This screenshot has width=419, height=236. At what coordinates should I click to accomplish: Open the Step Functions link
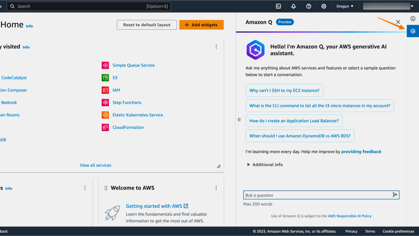(x=127, y=103)
